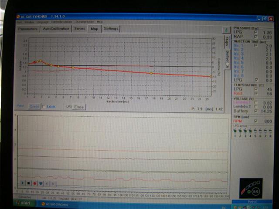This screenshot has height=209, width=279.
Task: Uncheck the LPG pressure display checkbox
Action: pyautogui.click(x=256, y=32)
